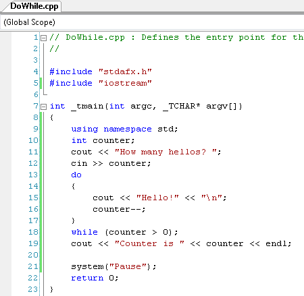This screenshot has width=304, height=296.
Task: Click the "\n" string on line 15
Action: (x=211, y=198)
